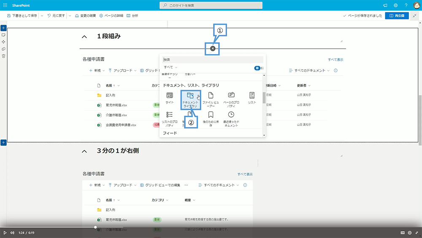This screenshot has height=238, width=422.
Task: Play the video
Action: click(5, 233)
